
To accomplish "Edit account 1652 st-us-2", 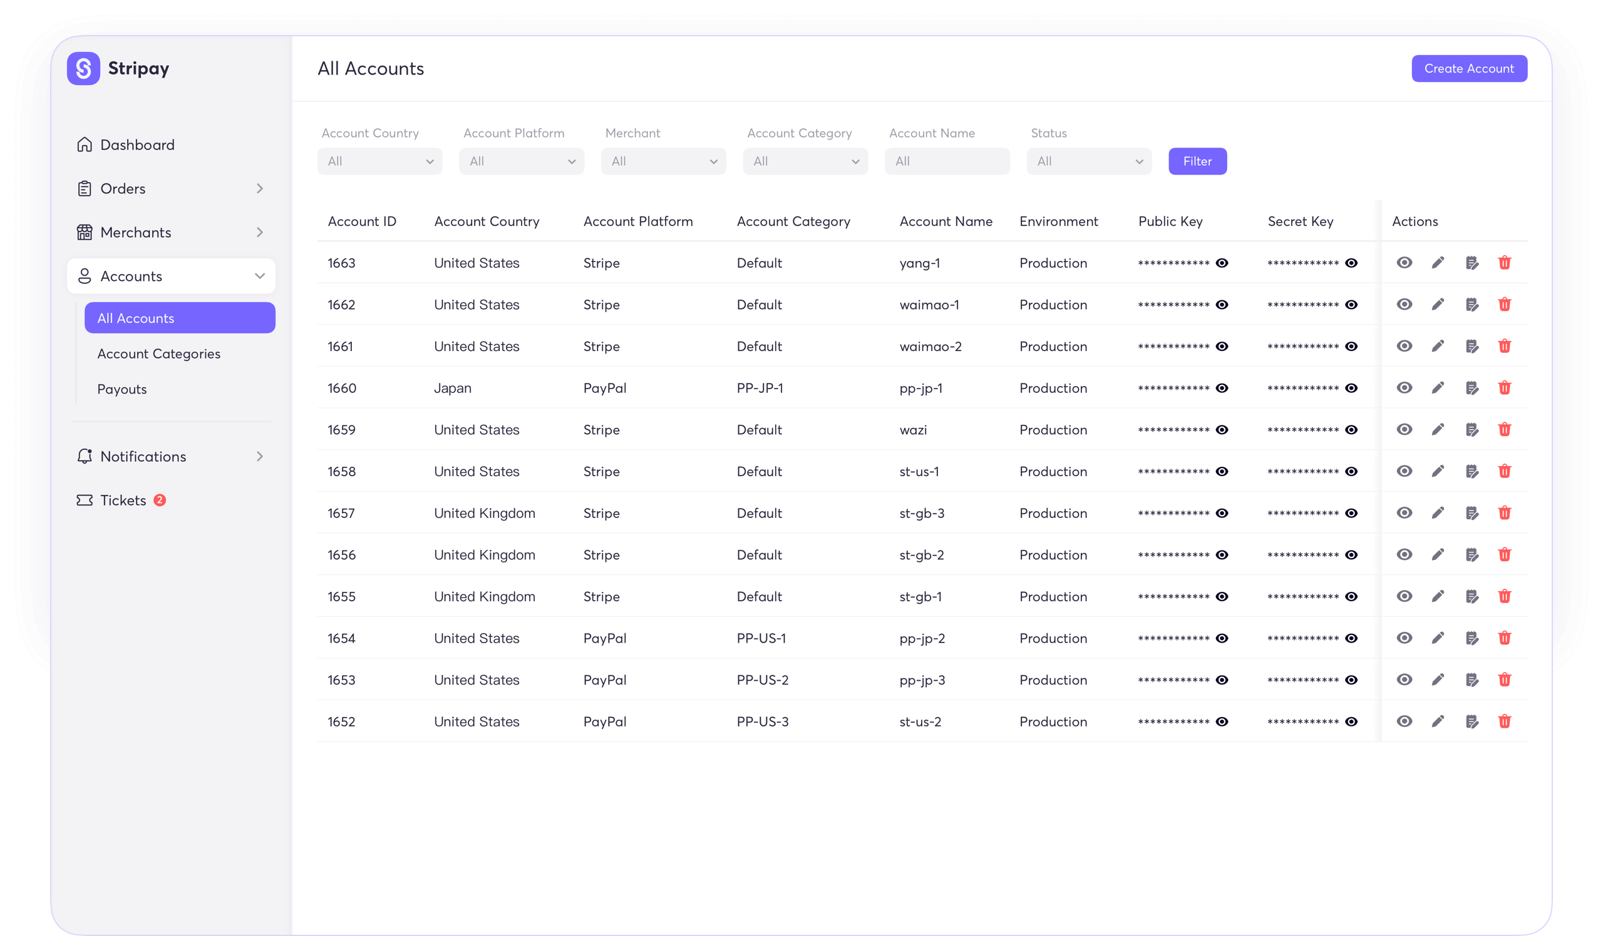I will pos(1438,721).
